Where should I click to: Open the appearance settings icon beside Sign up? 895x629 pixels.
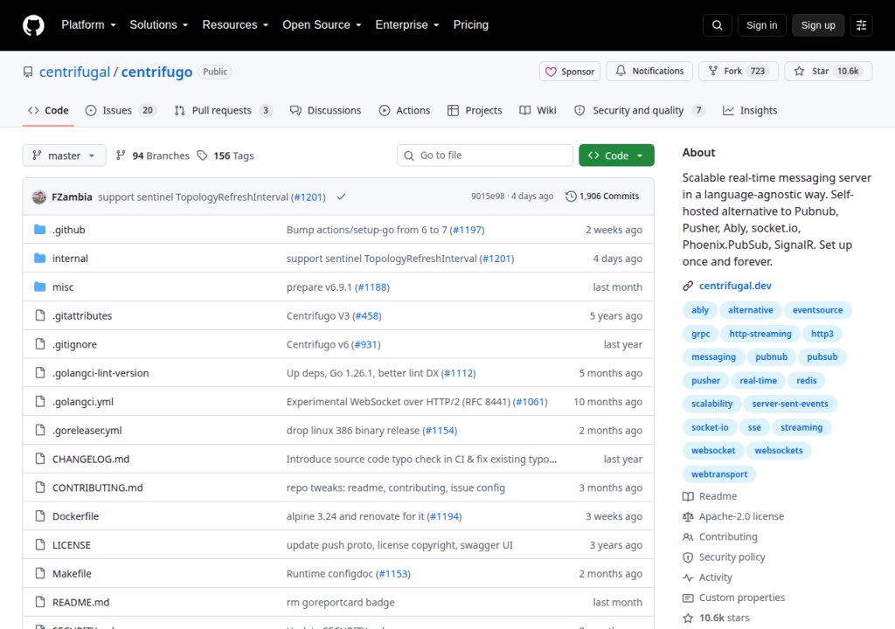861,25
